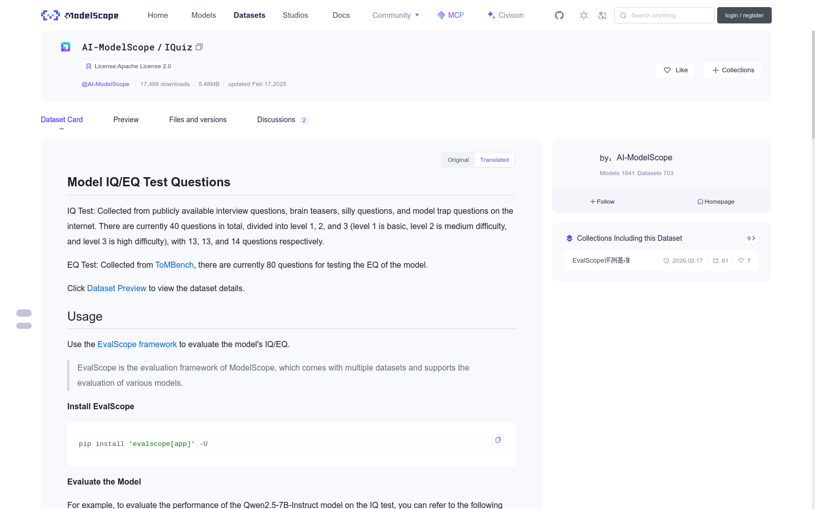815x509 pixels.
Task: Click the dataset avatar icon
Action: pyautogui.click(x=66, y=47)
